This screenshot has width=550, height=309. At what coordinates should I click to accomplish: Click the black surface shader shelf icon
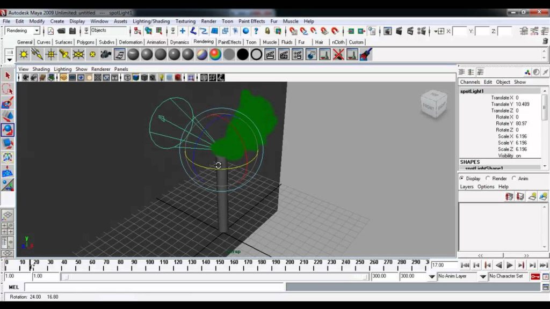(243, 54)
